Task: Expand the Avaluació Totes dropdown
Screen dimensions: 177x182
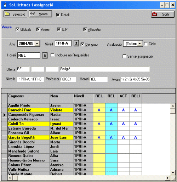Action: (140, 44)
